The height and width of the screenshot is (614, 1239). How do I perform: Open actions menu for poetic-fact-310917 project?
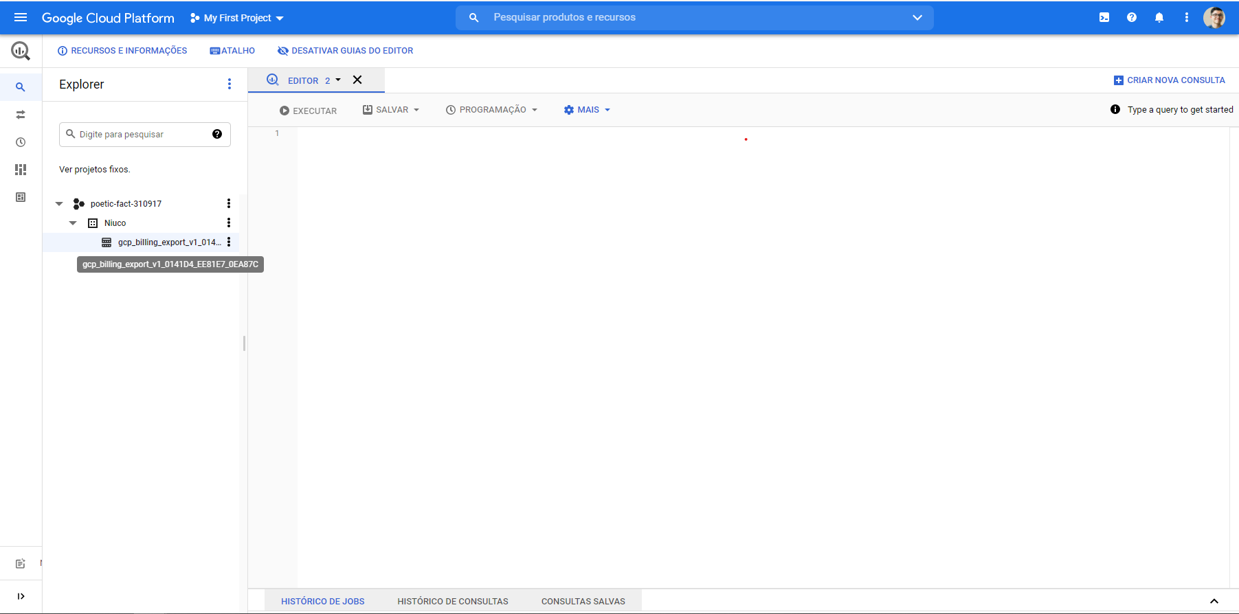click(229, 203)
